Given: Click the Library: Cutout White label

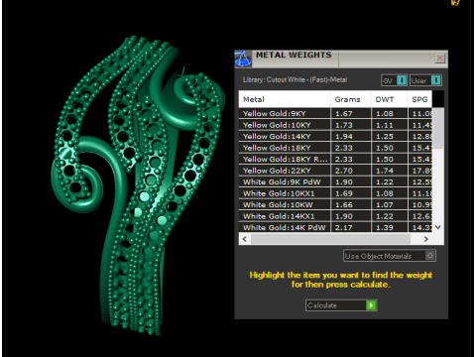Looking at the screenshot, I should [x=295, y=79].
